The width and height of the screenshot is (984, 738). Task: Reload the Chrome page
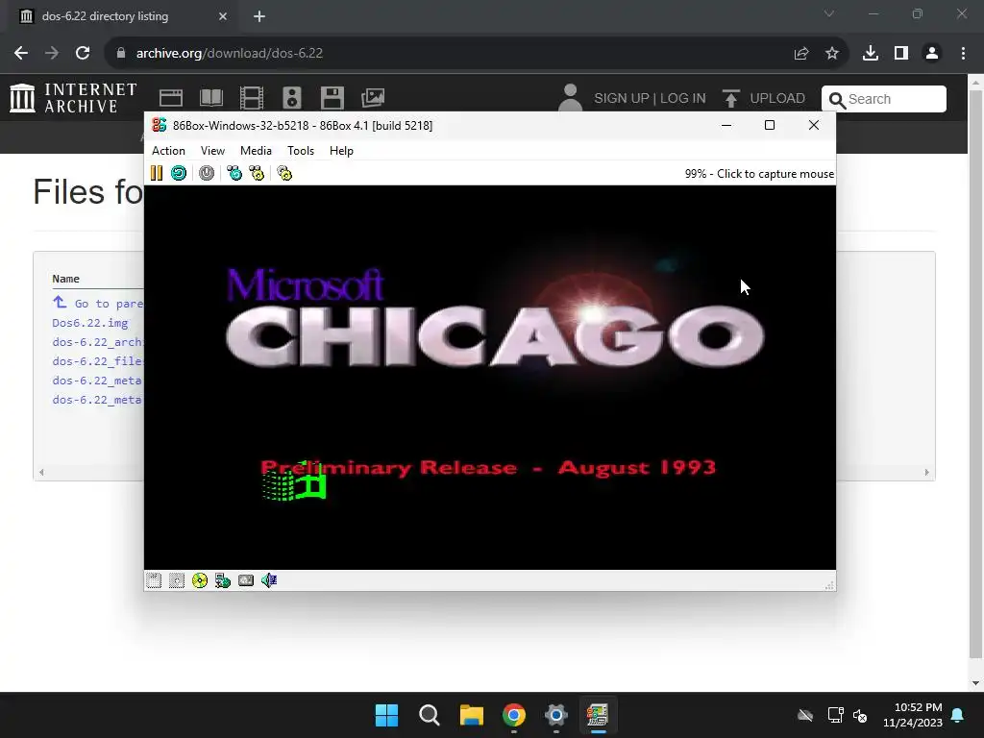coord(83,54)
